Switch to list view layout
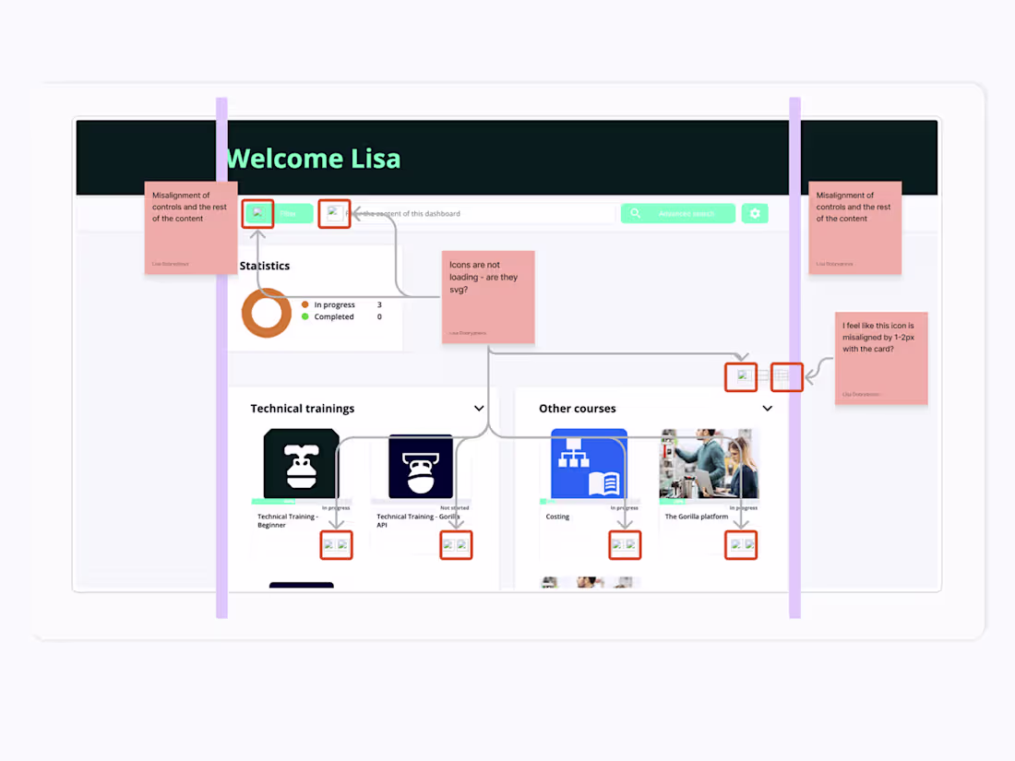This screenshot has width=1015, height=761. click(741, 376)
